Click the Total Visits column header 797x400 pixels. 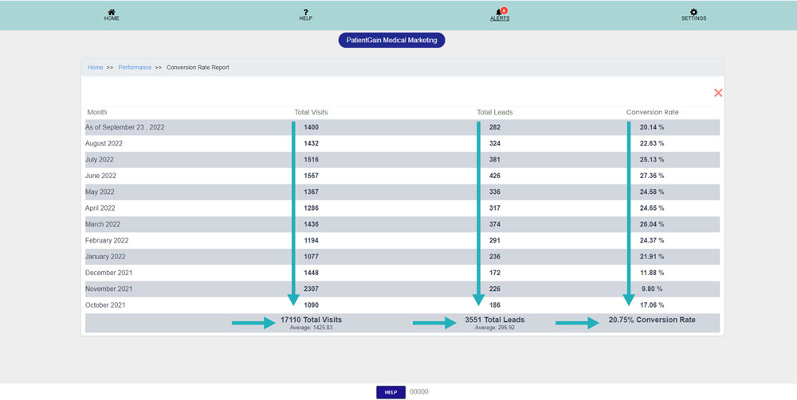311,112
